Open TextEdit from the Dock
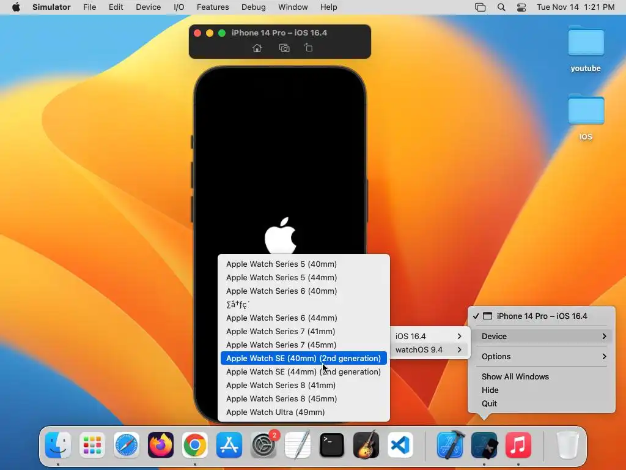The height and width of the screenshot is (470, 626). click(x=298, y=445)
